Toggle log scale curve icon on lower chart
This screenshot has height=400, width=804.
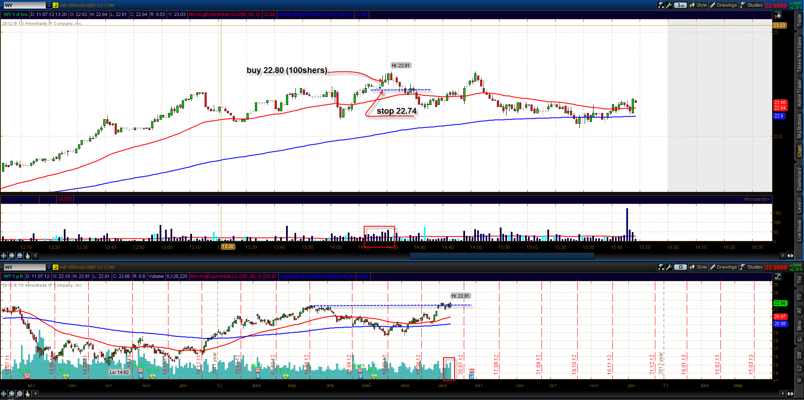[778, 276]
